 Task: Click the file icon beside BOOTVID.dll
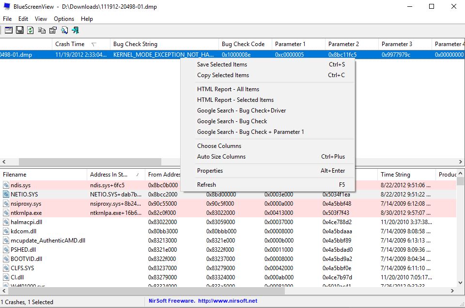6,259
